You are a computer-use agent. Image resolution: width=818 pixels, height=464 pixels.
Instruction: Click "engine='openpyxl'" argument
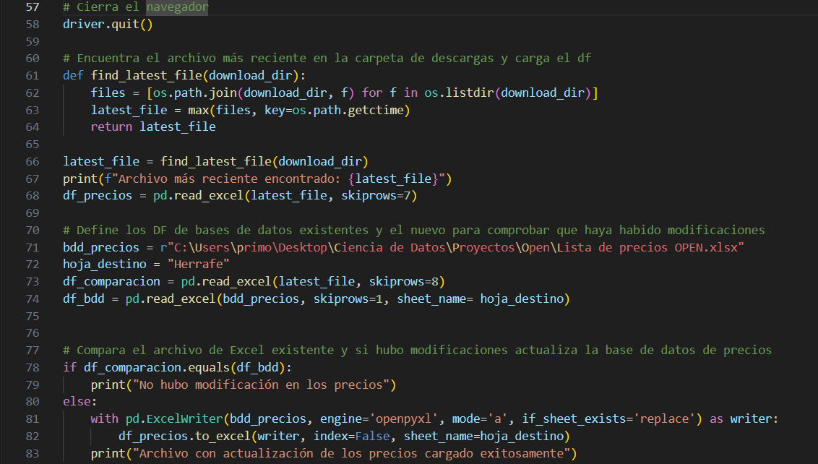379,419
